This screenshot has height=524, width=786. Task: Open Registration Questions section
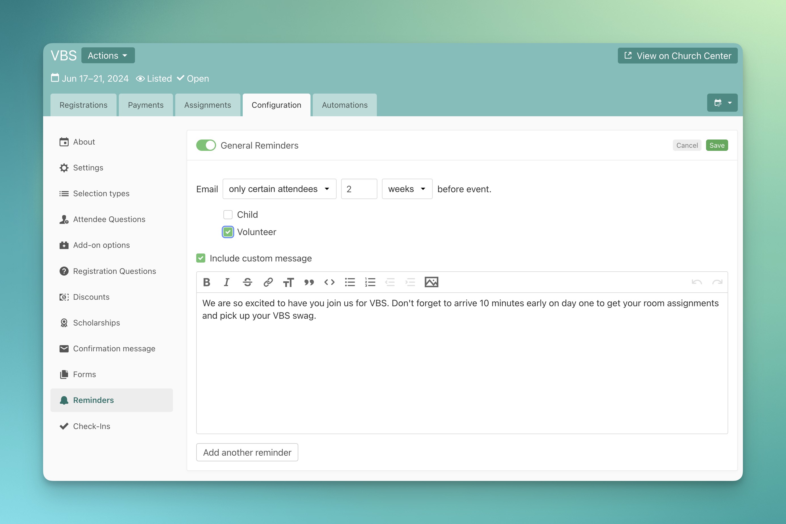[x=112, y=271]
